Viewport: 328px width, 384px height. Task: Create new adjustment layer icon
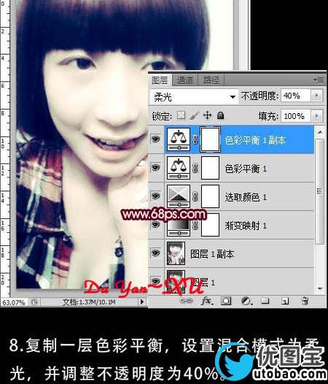246,301
